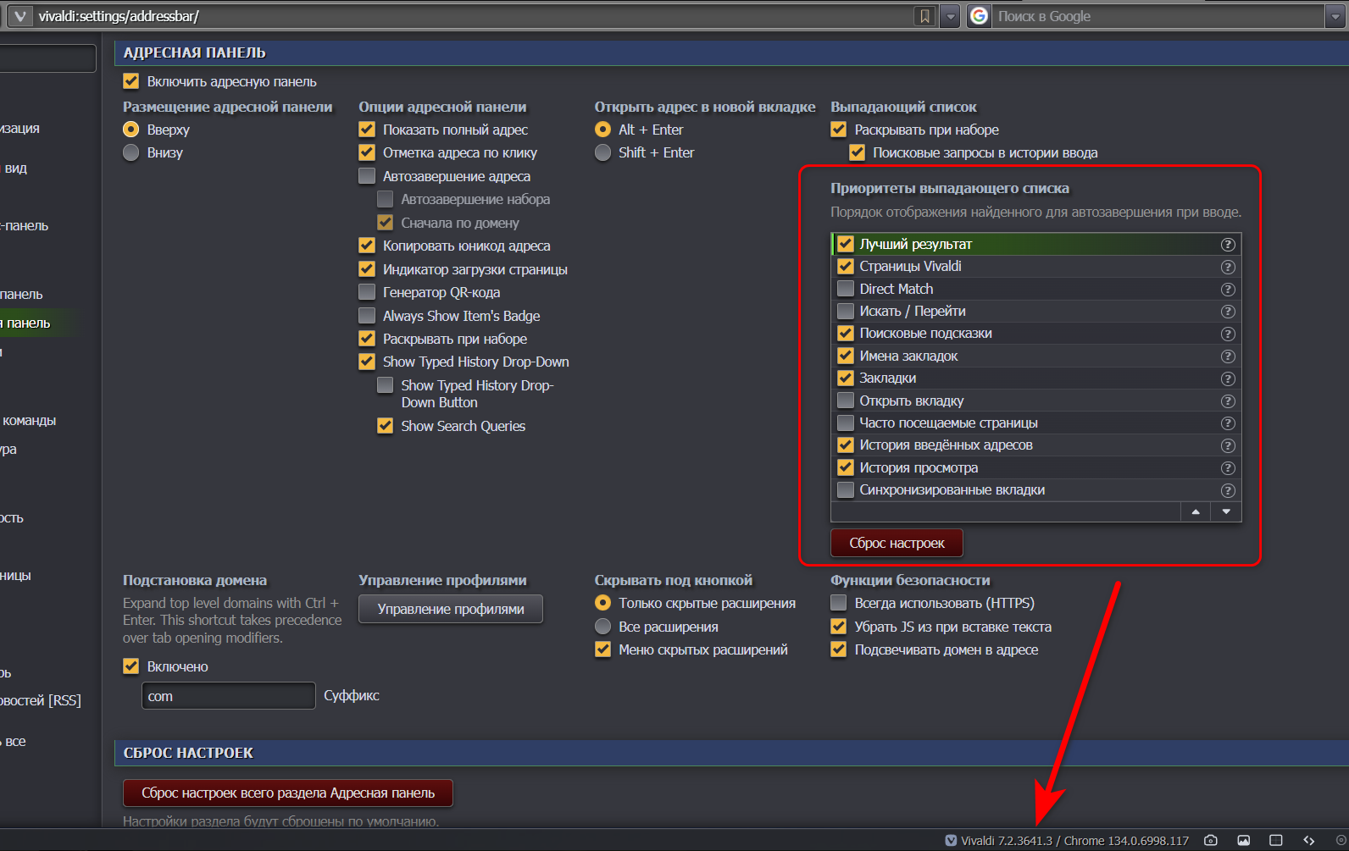Open help for Лучший результат row
Screen dimensions: 1349x851
tap(1227, 244)
